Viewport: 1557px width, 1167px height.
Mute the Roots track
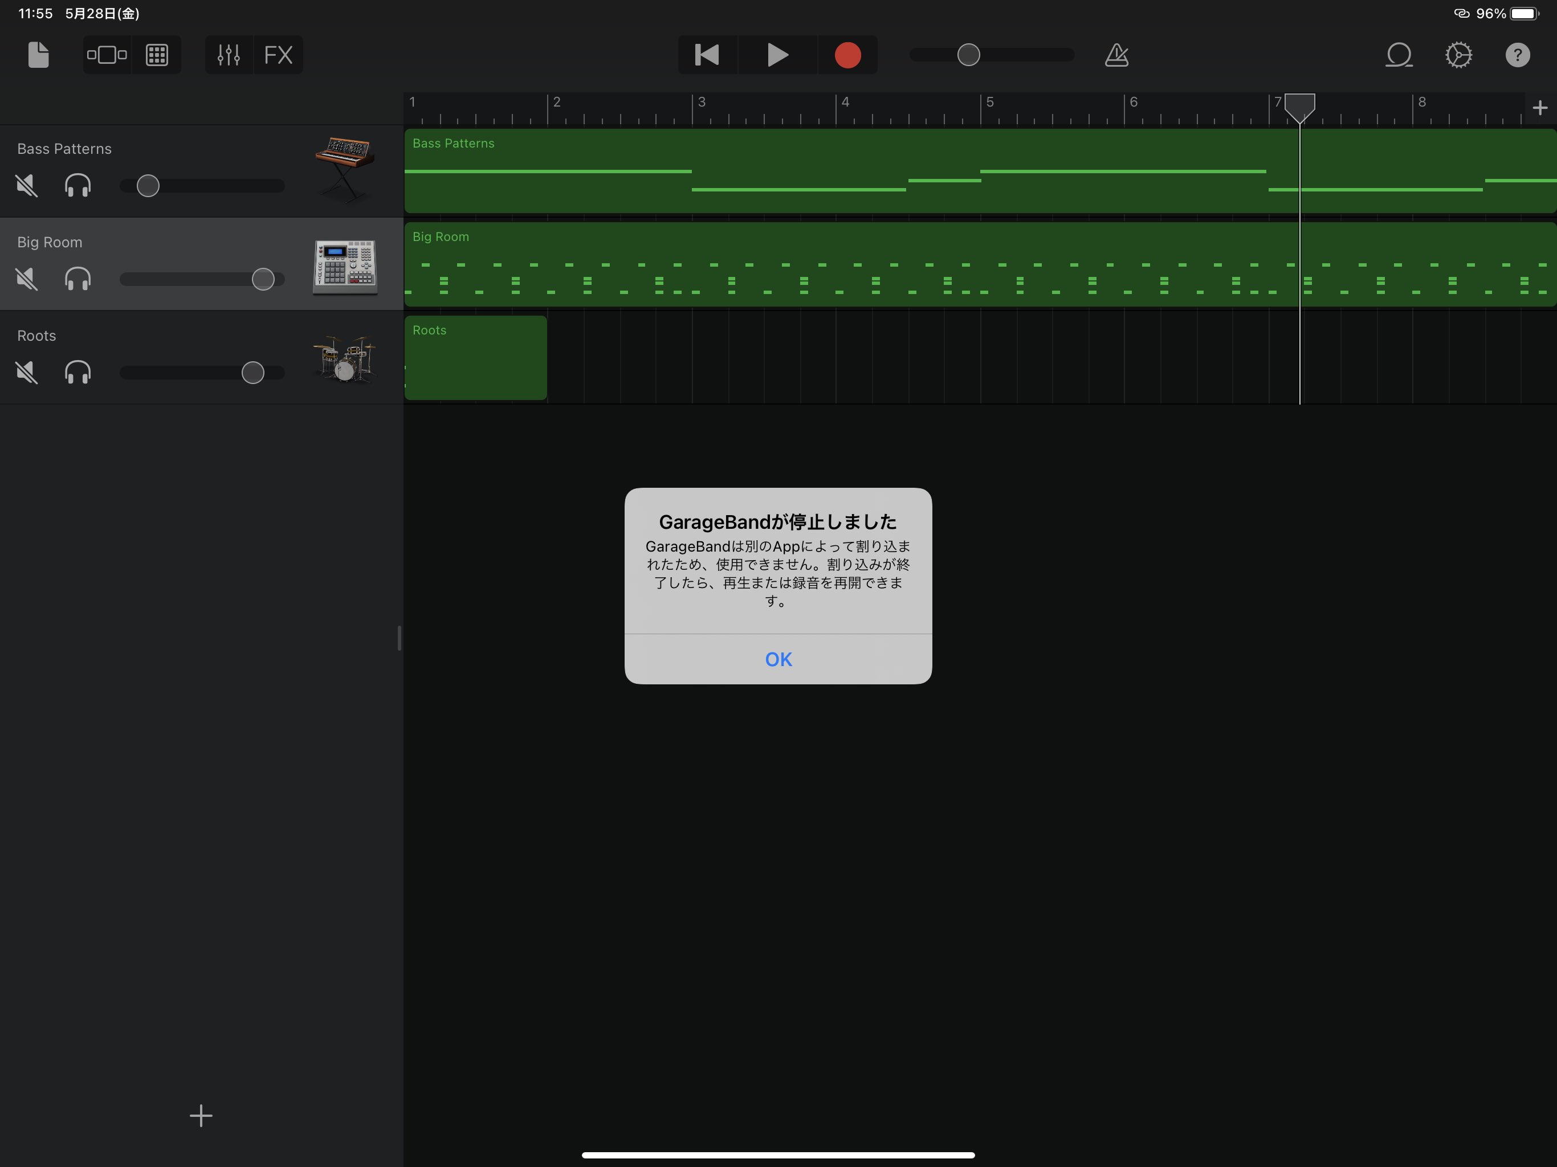click(27, 372)
